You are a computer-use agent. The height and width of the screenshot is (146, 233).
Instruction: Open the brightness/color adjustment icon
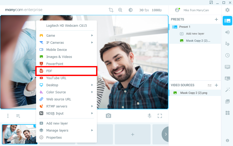coord(131,10)
